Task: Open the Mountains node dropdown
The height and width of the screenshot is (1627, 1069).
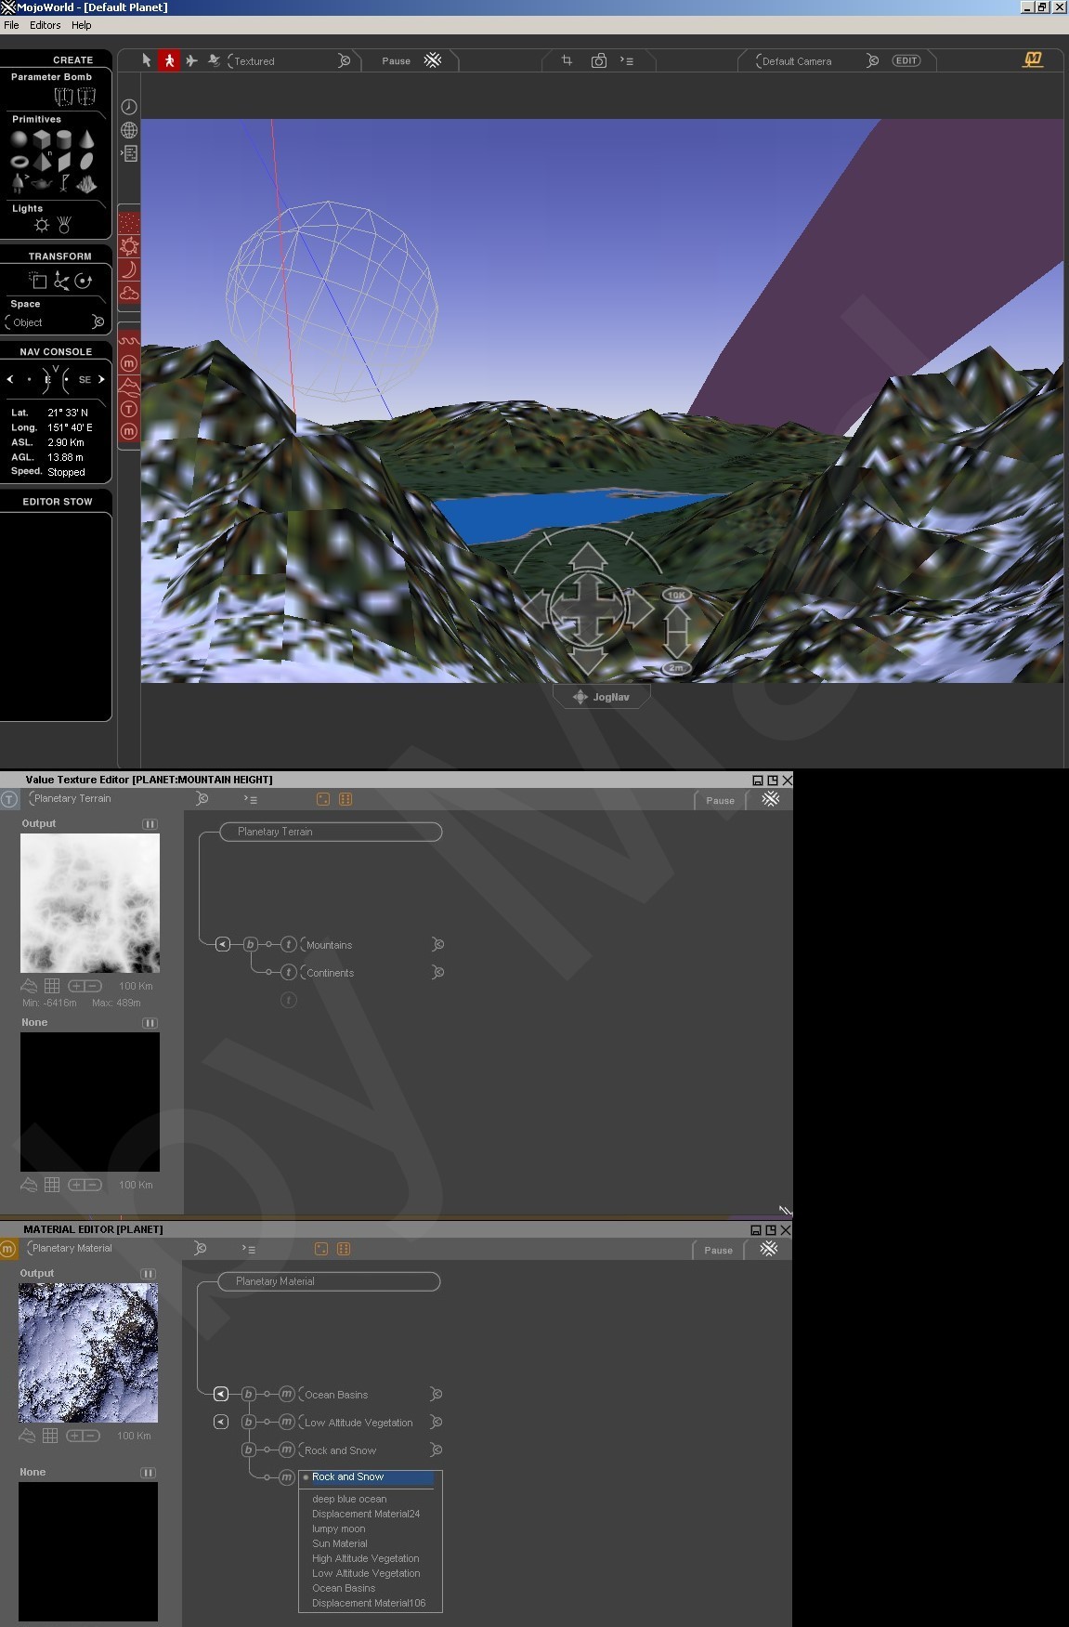Action: pos(372,945)
